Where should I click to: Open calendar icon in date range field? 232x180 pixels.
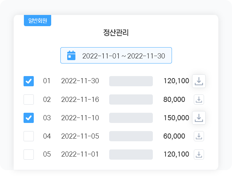(x=71, y=55)
